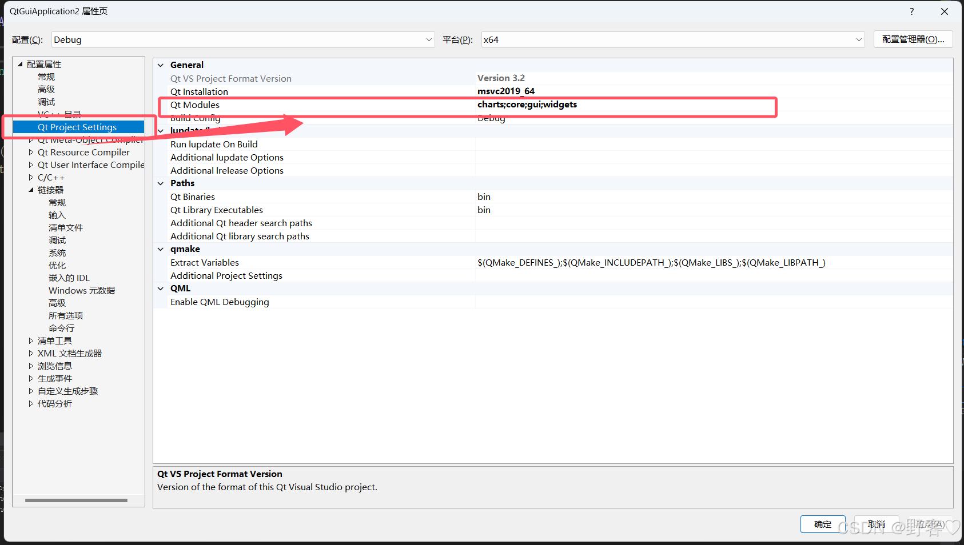Click the 确定 button to confirm
Viewport: 964px width, 545px height.
(823, 524)
